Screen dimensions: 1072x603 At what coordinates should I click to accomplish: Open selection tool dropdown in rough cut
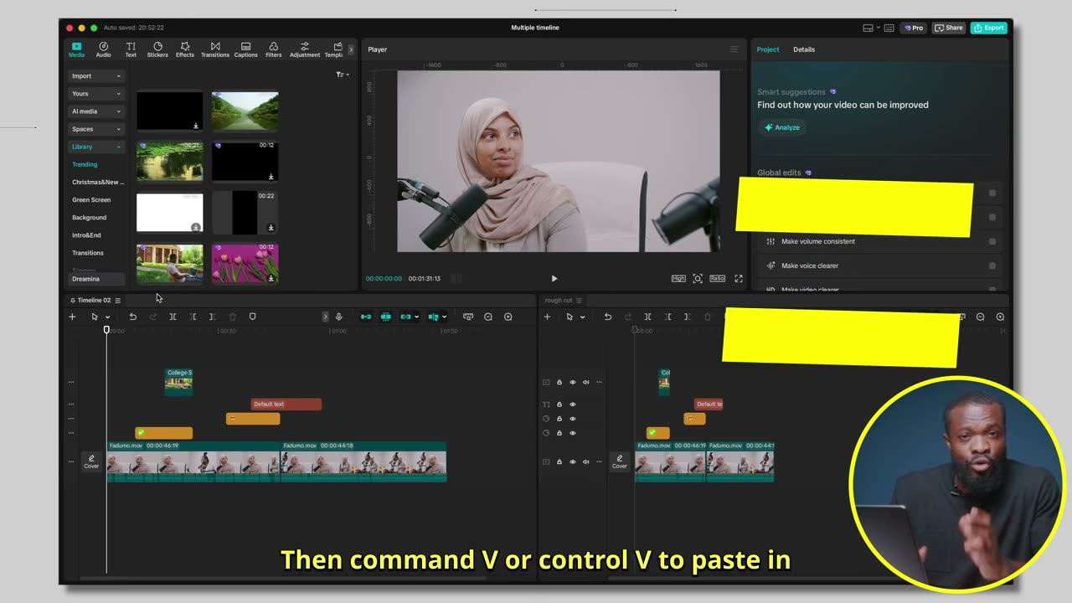(x=582, y=317)
